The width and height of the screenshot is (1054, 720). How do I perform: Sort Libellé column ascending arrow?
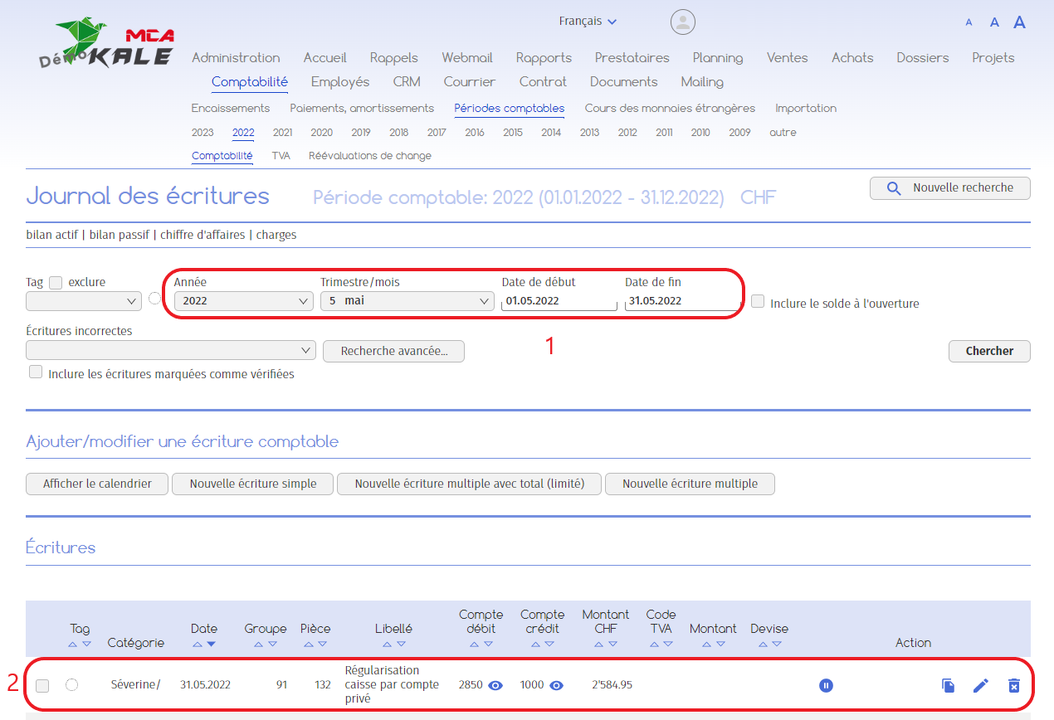386,644
